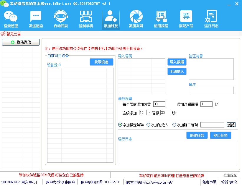Open the 发送消息 send message icon

coord(36,19)
